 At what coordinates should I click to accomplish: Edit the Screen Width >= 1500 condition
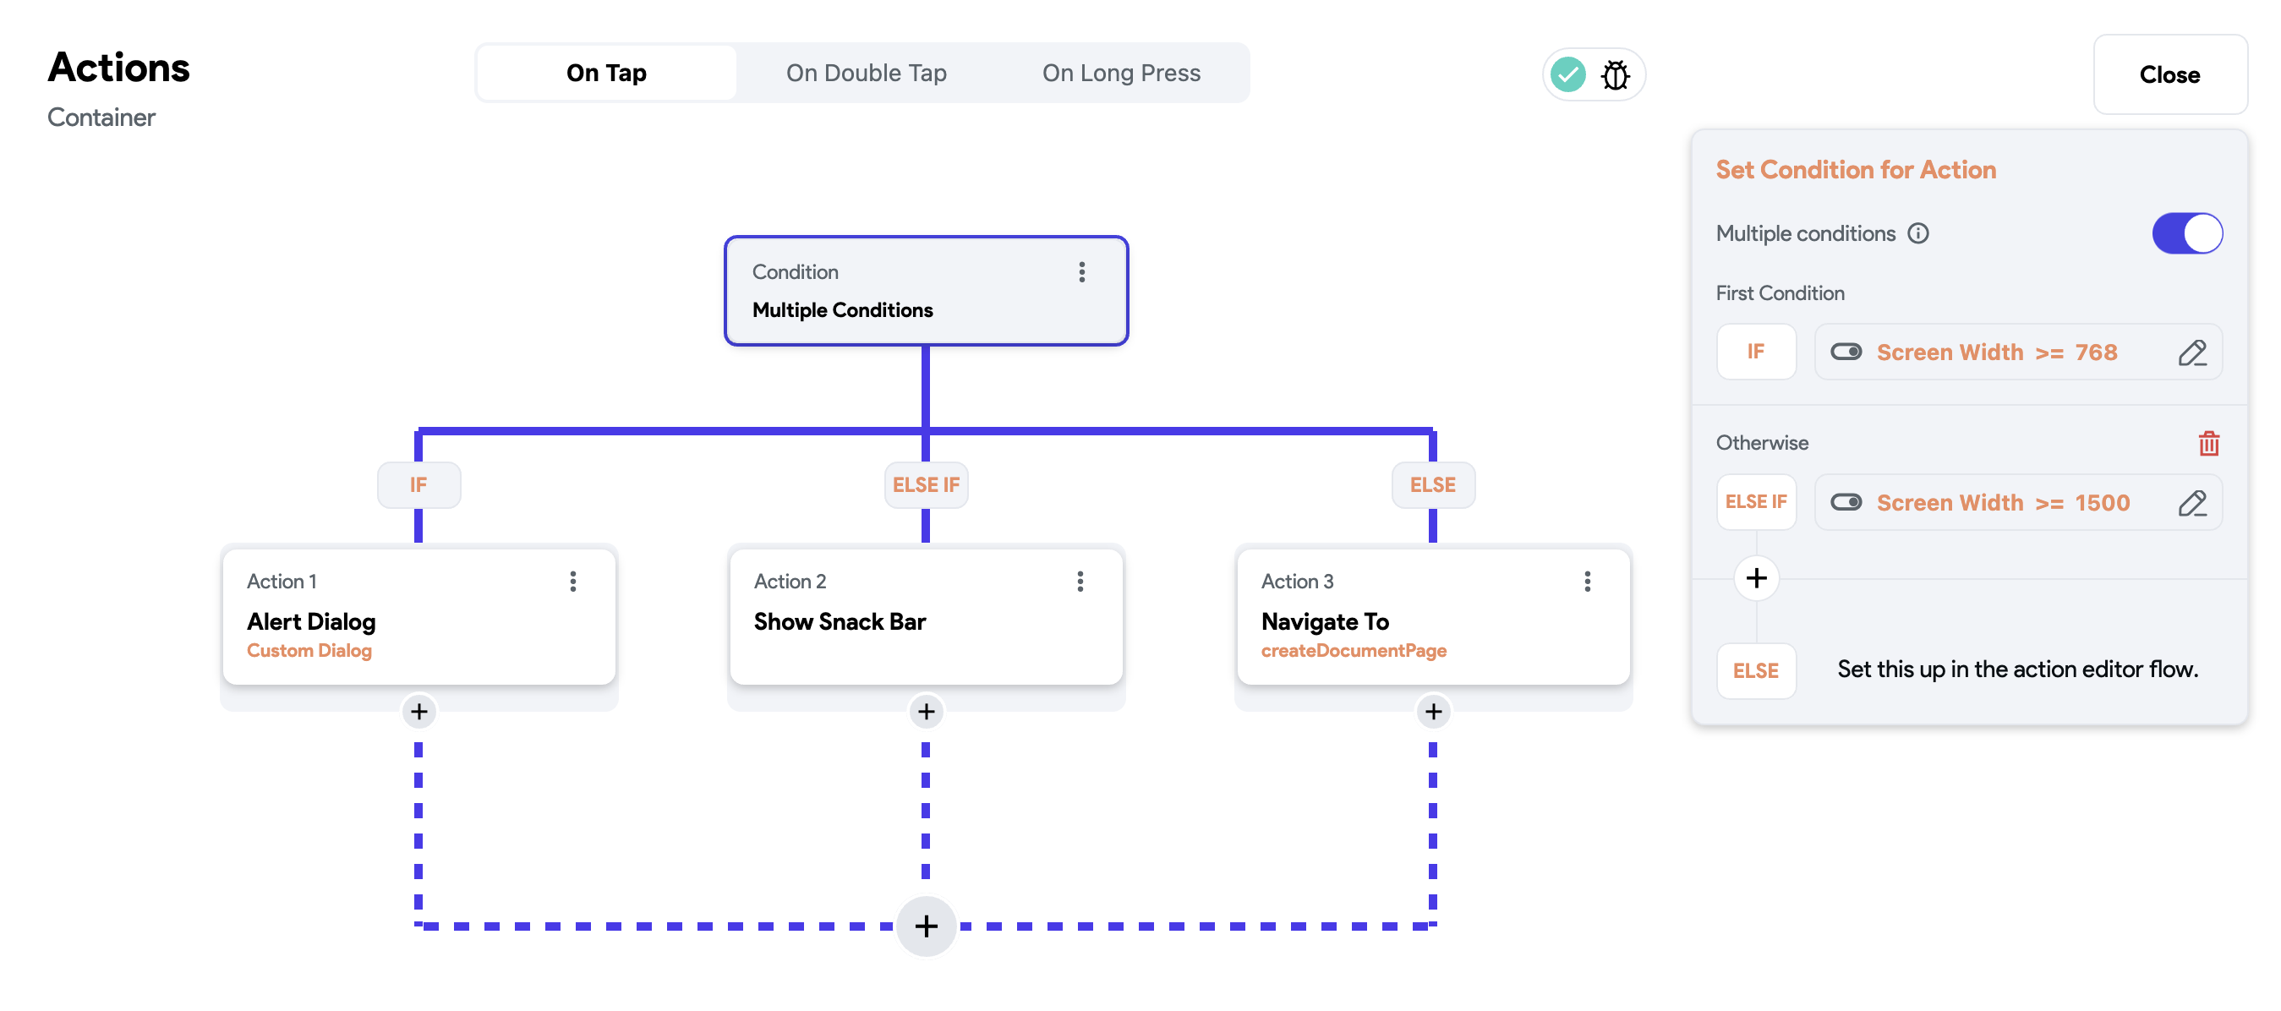click(x=2191, y=503)
